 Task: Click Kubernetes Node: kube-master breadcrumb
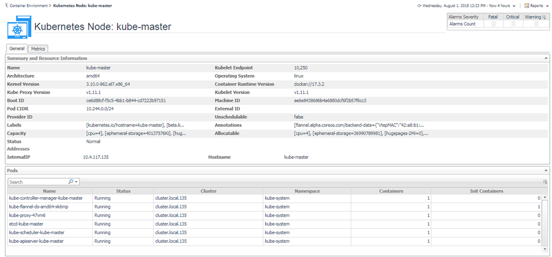tap(83, 6)
